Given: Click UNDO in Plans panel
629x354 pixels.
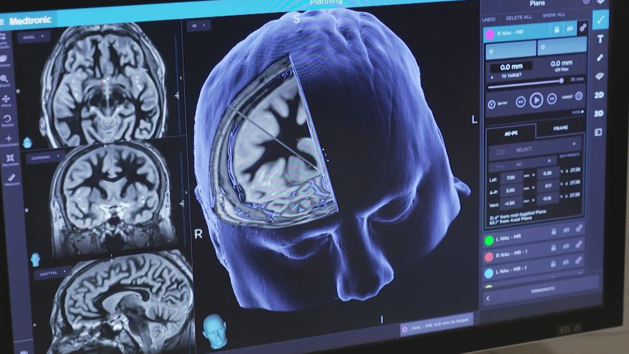Looking at the screenshot, I should pyautogui.click(x=488, y=20).
